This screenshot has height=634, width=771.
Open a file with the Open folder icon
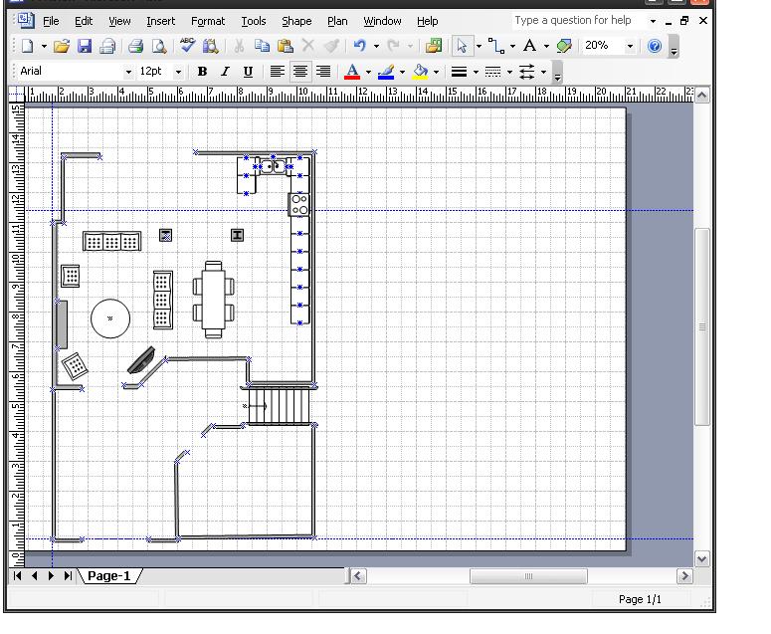[62, 46]
